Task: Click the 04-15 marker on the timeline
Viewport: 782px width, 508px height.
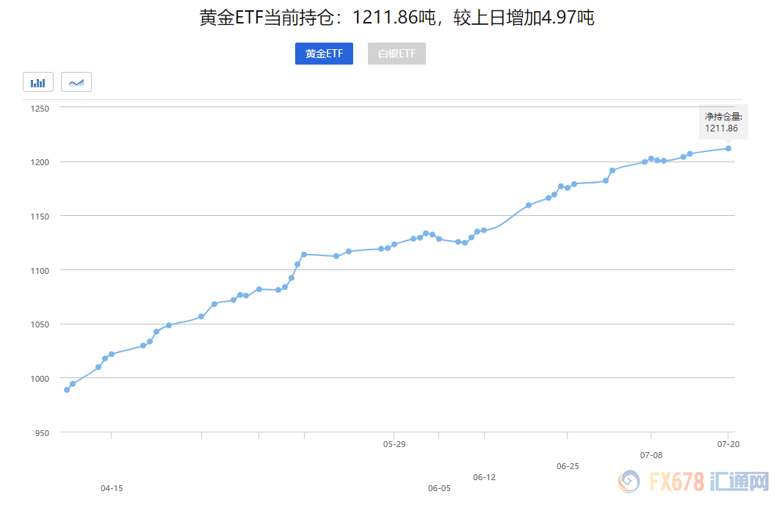Action: coord(111,487)
